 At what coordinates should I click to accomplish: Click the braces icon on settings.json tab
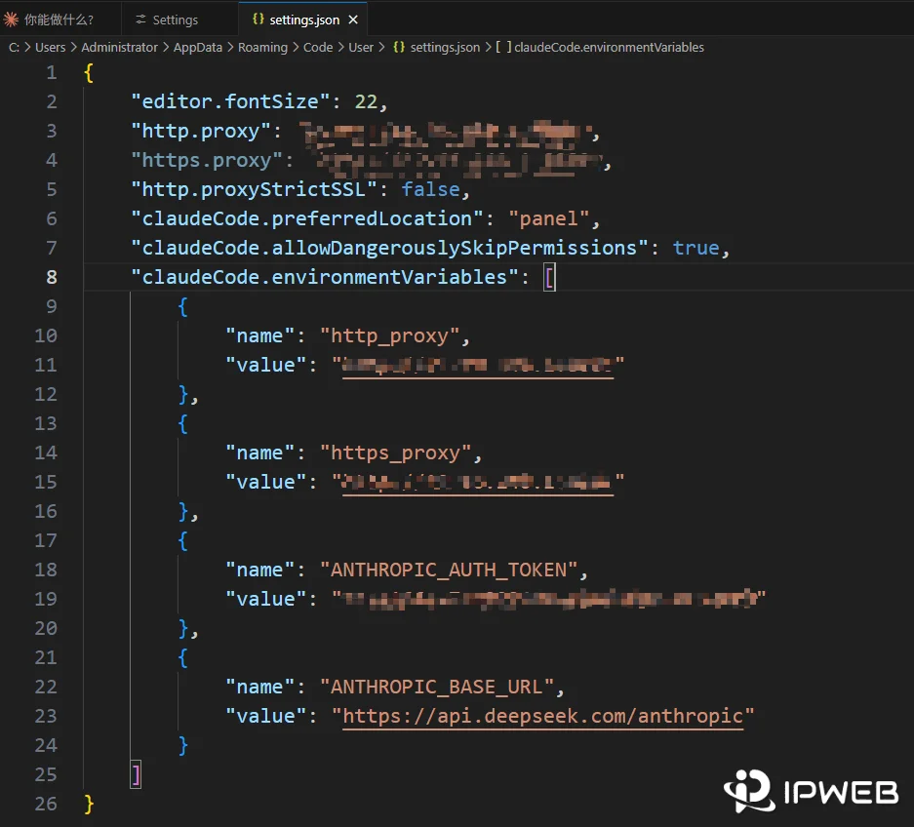point(258,20)
